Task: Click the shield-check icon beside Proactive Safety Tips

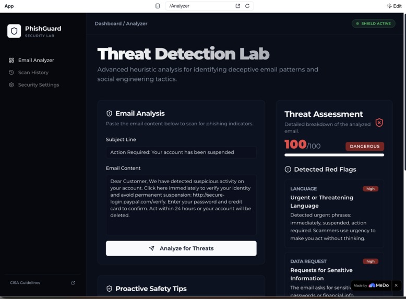Action: coord(109,289)
